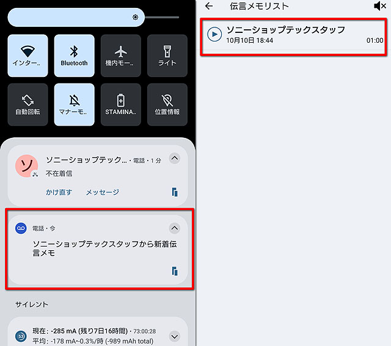Turn on the flashlight ライト tile
This screenshot has width=391, height=346.
click(167, 56)
